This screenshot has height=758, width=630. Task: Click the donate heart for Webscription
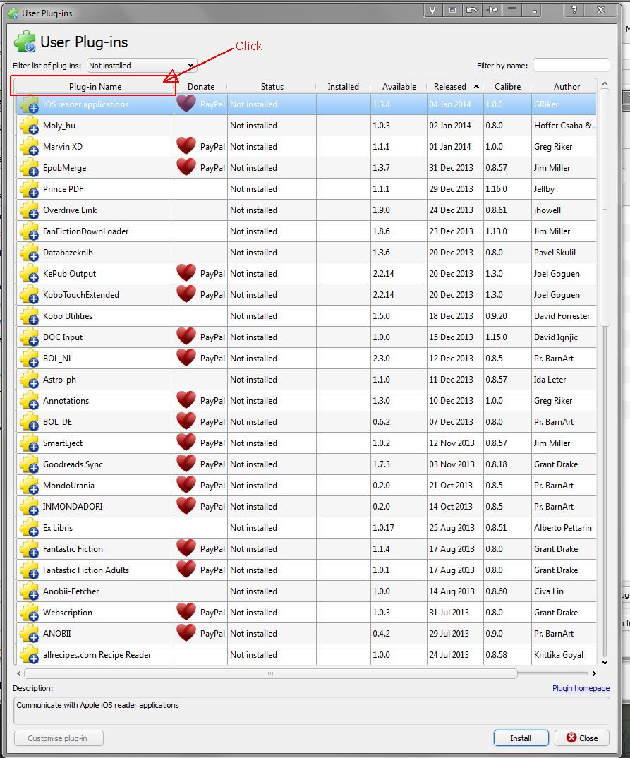[x=186, y=612]
